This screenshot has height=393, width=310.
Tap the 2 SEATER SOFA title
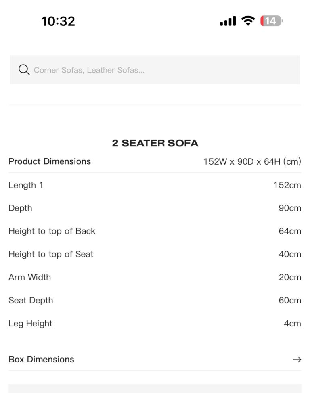tap(155, 143)
